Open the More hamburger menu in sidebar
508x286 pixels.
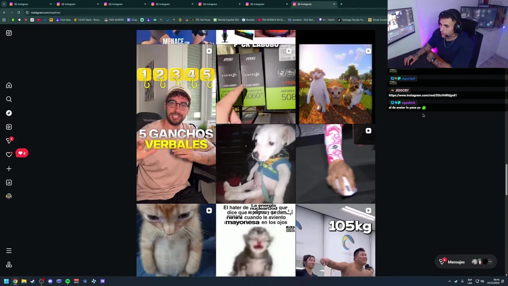9,251
